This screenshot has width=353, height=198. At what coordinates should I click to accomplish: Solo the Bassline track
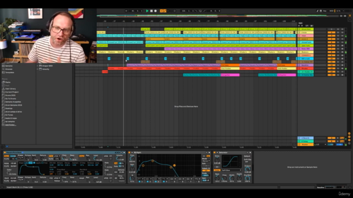[x=338, y=65]
